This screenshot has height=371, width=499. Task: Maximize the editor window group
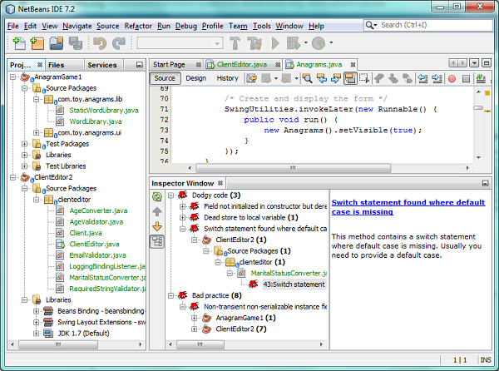point(487,63)
